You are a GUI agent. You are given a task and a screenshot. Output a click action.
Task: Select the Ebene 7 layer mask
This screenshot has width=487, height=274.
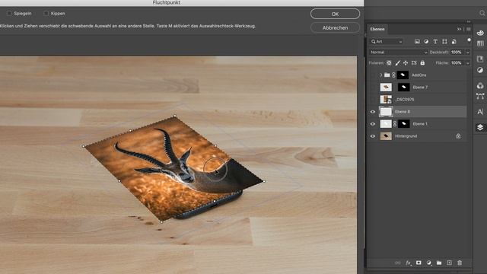pyautogui.click(x=404, y=88)
